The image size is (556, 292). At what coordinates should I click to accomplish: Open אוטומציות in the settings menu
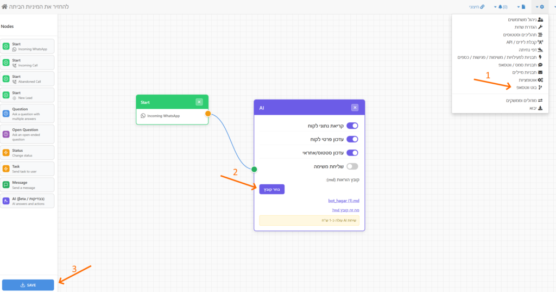click(x=531, y=80)
